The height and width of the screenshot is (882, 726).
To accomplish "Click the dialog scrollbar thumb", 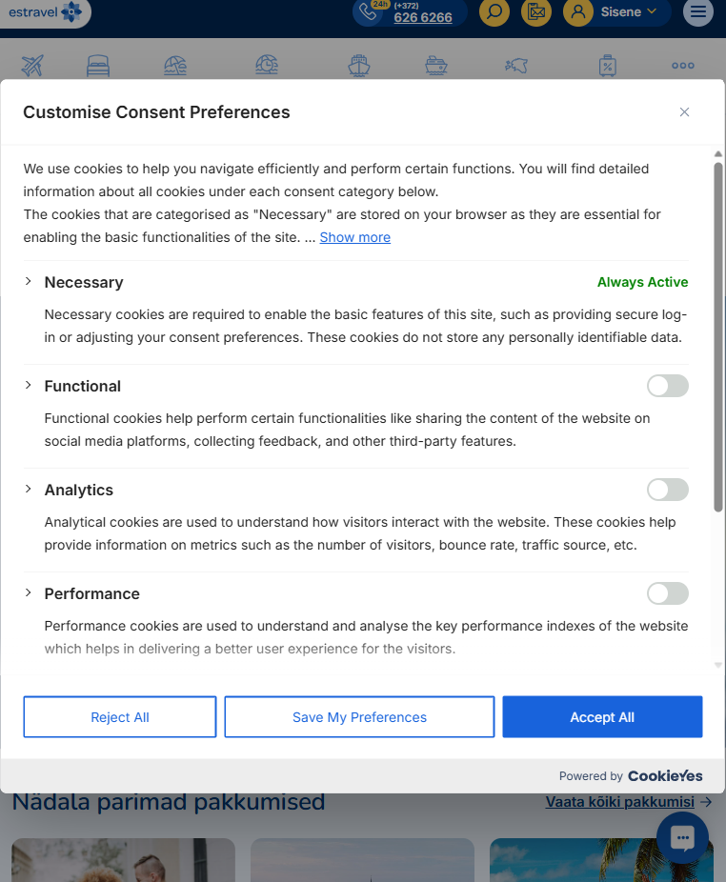I will pyautogui.click(x=718, y=337).
